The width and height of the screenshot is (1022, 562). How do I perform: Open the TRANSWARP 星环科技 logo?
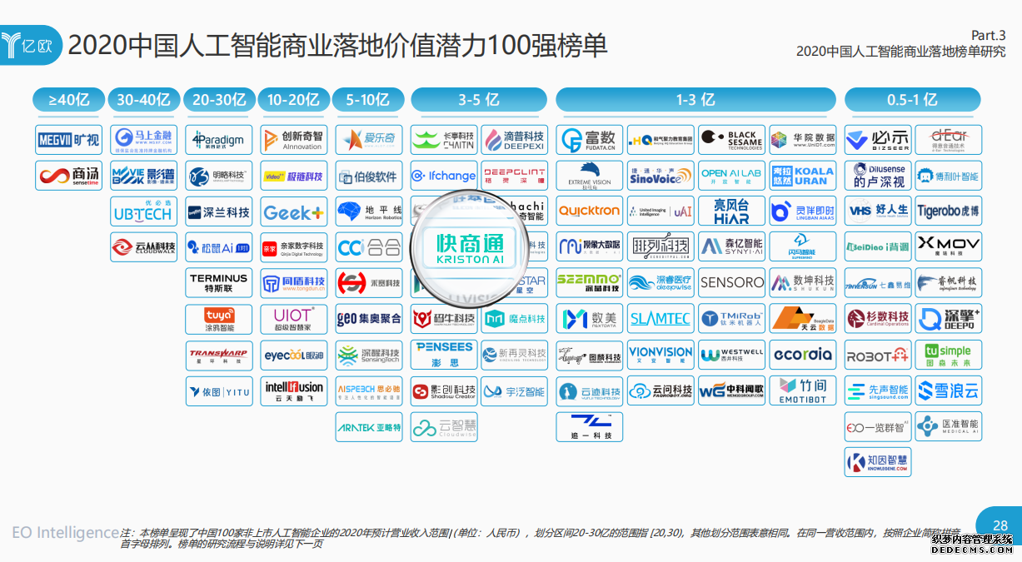tap(219, 355)
